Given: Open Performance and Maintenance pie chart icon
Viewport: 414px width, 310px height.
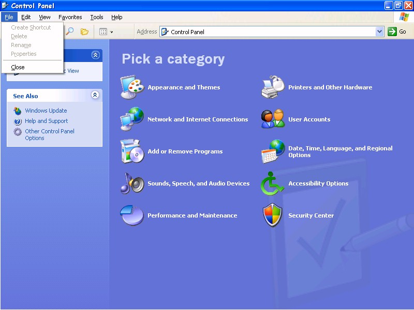Looking at the screenshot, I should (x=132, y=215).
